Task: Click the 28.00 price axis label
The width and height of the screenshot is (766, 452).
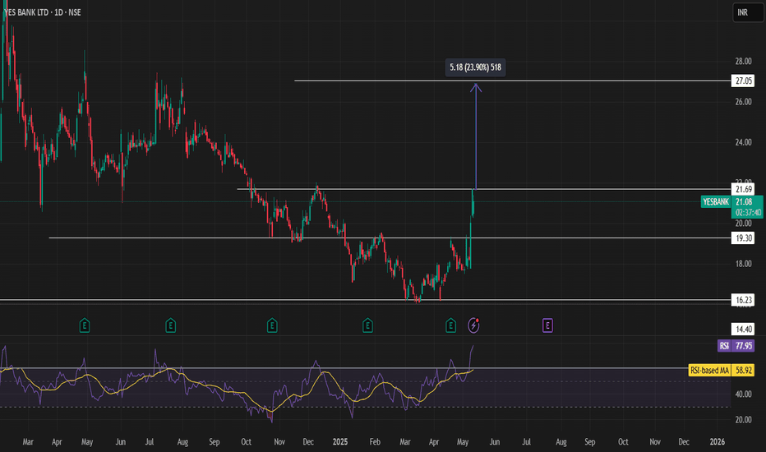Action: tap(743, 61)
